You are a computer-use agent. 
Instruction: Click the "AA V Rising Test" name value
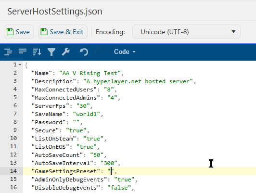[x=90, y=73]
